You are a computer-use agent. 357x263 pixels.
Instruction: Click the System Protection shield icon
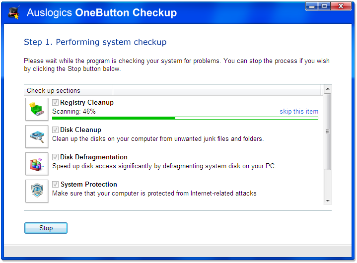(x=37, y=191)
